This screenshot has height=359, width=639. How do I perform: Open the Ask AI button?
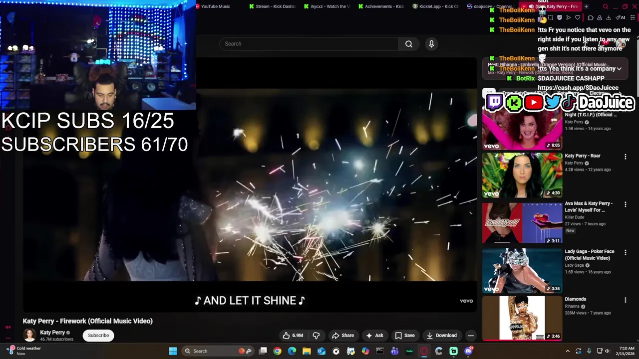click(x=374, y=336)
